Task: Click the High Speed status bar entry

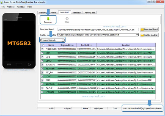Action: [98, 108]
